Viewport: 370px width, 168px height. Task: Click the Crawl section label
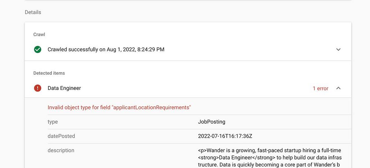click(39, 34)
